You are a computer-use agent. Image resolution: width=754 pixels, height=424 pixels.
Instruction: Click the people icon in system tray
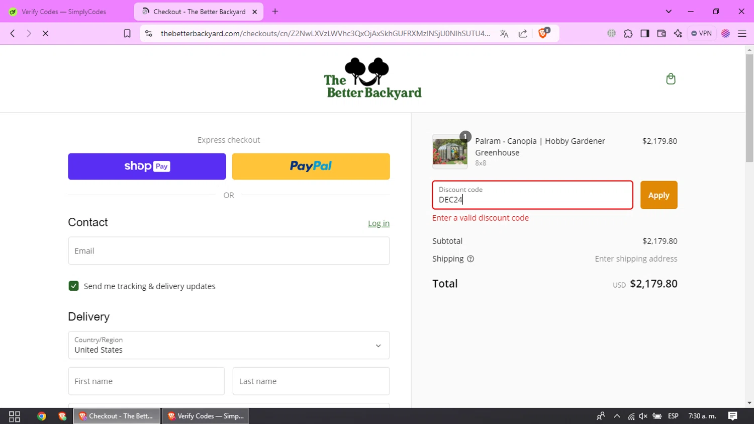(x=601, y=416)
